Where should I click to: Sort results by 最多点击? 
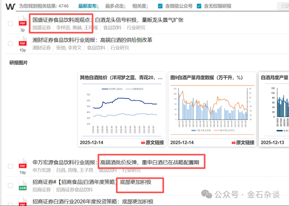pos(115,6)
